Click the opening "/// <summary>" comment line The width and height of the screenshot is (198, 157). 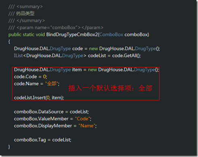(25, 6)
